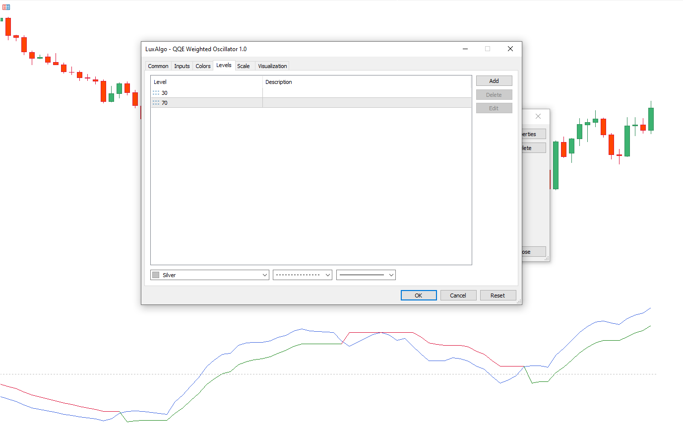Open the line width dropdown
This screenshot has height=442, width=683.
point(391,275)
